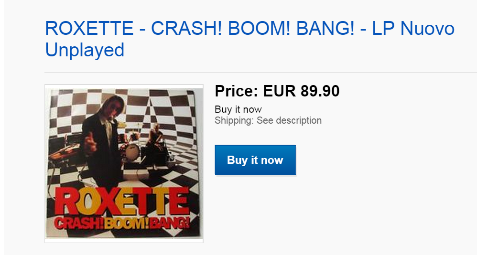The image size is (477, 255).
Task: Click See description in the shipping line
Action: (289, 120)
